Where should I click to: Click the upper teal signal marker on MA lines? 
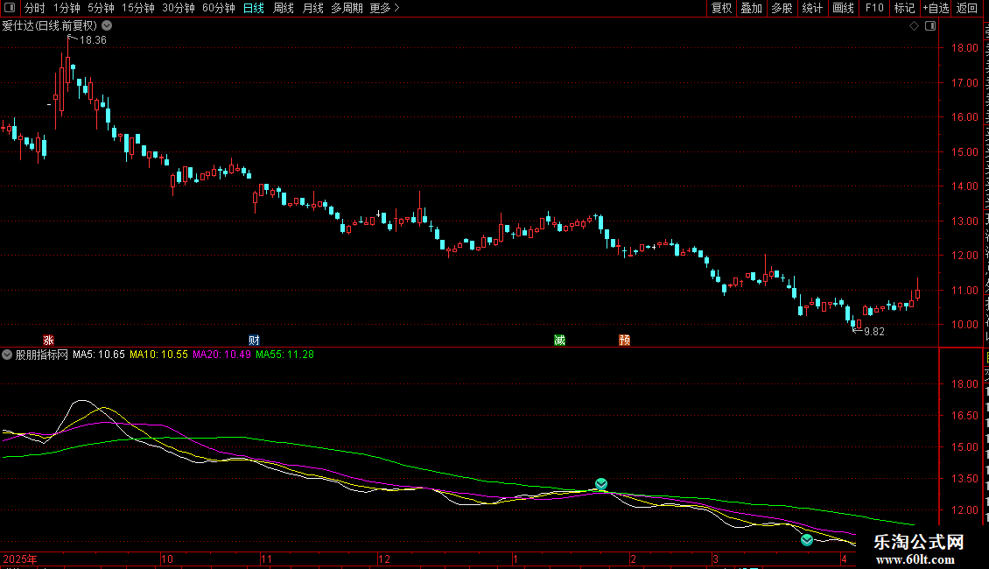coord(601,484)
